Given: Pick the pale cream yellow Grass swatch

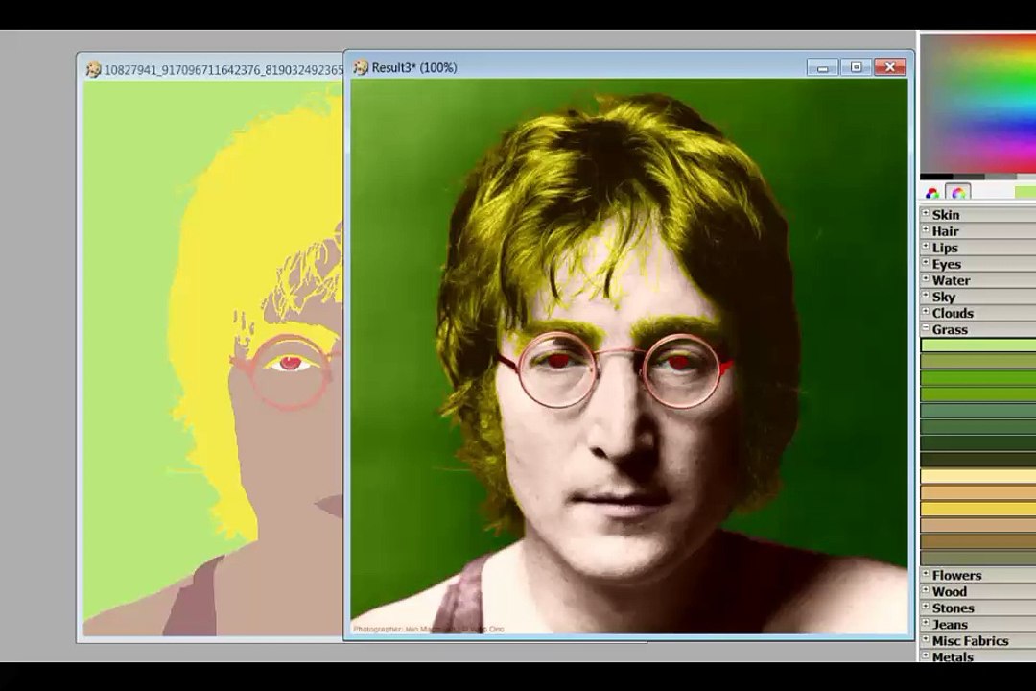Looking at the screenshot, I should (978, 476).
